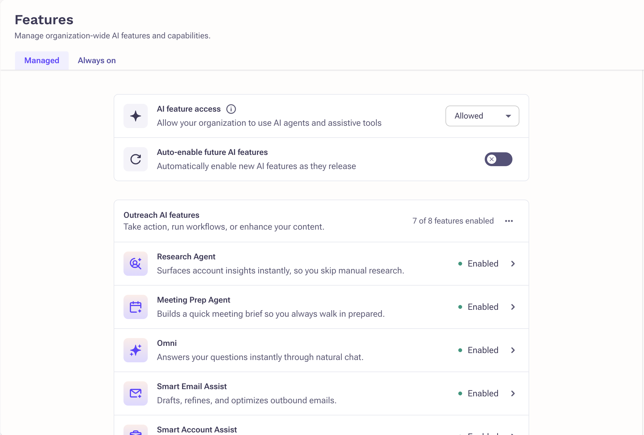The width and height of the screenshot is (644, 435).
Task: Click the Research Agent title
Action: click(x=186, y=257)
